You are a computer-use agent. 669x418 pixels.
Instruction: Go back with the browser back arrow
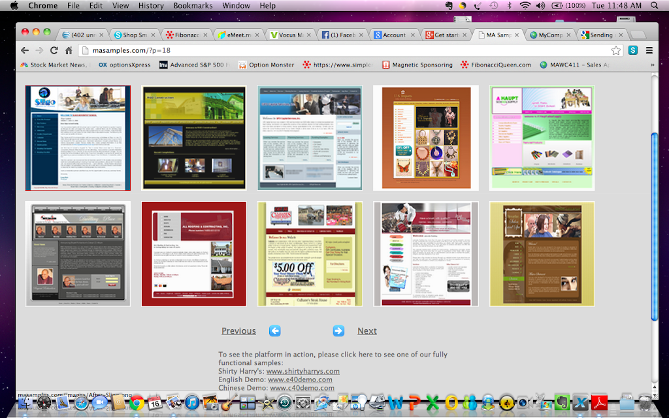(x=25, y=50)
